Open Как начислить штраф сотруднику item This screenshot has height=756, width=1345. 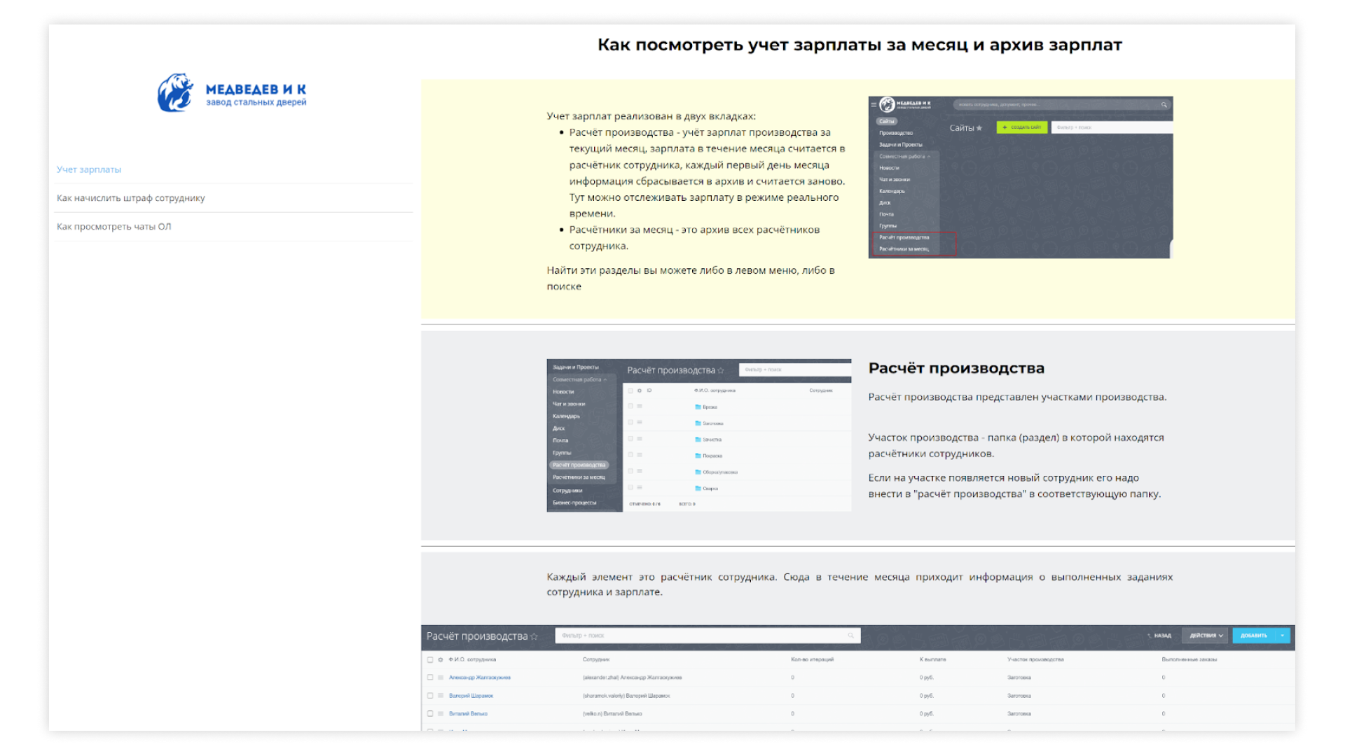coord(131,198)
